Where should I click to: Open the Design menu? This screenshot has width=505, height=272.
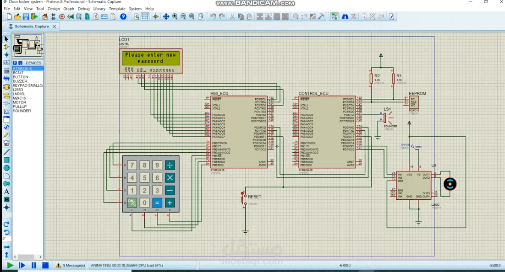click(54, 9)
